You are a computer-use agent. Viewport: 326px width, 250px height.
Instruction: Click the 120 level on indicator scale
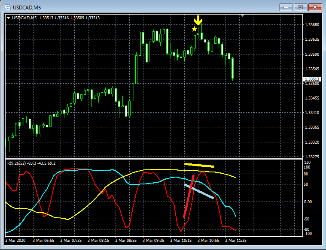(x=307, y=163)
